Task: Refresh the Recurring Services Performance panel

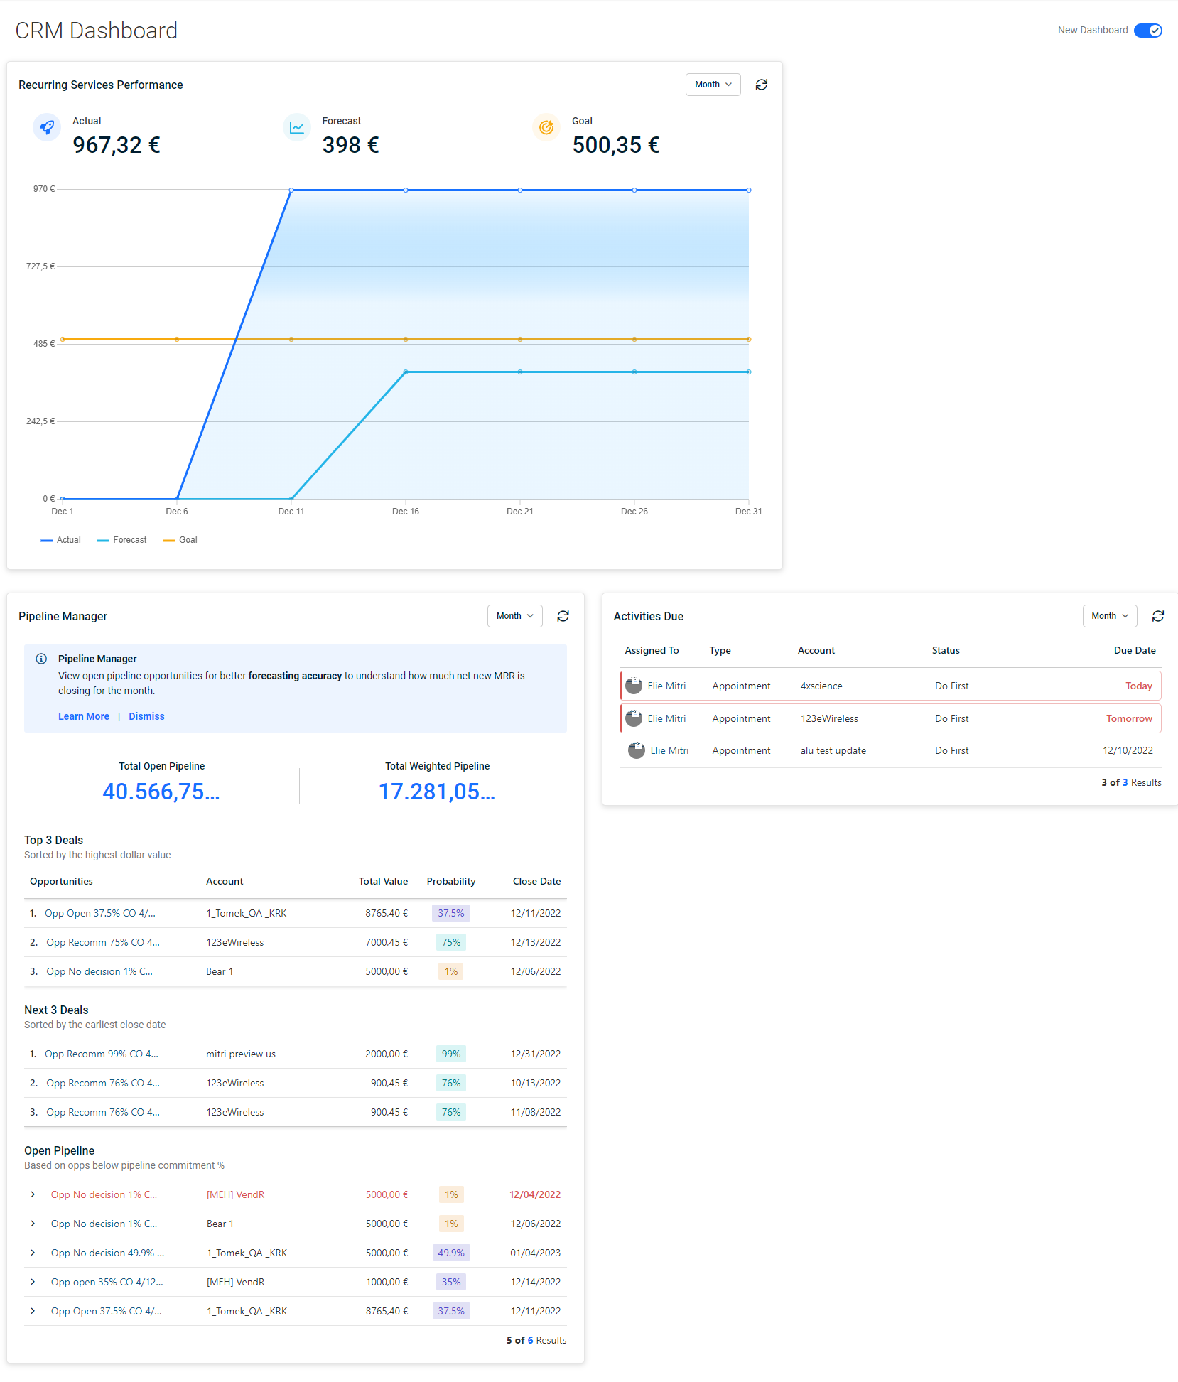Action: coord(761,85)
